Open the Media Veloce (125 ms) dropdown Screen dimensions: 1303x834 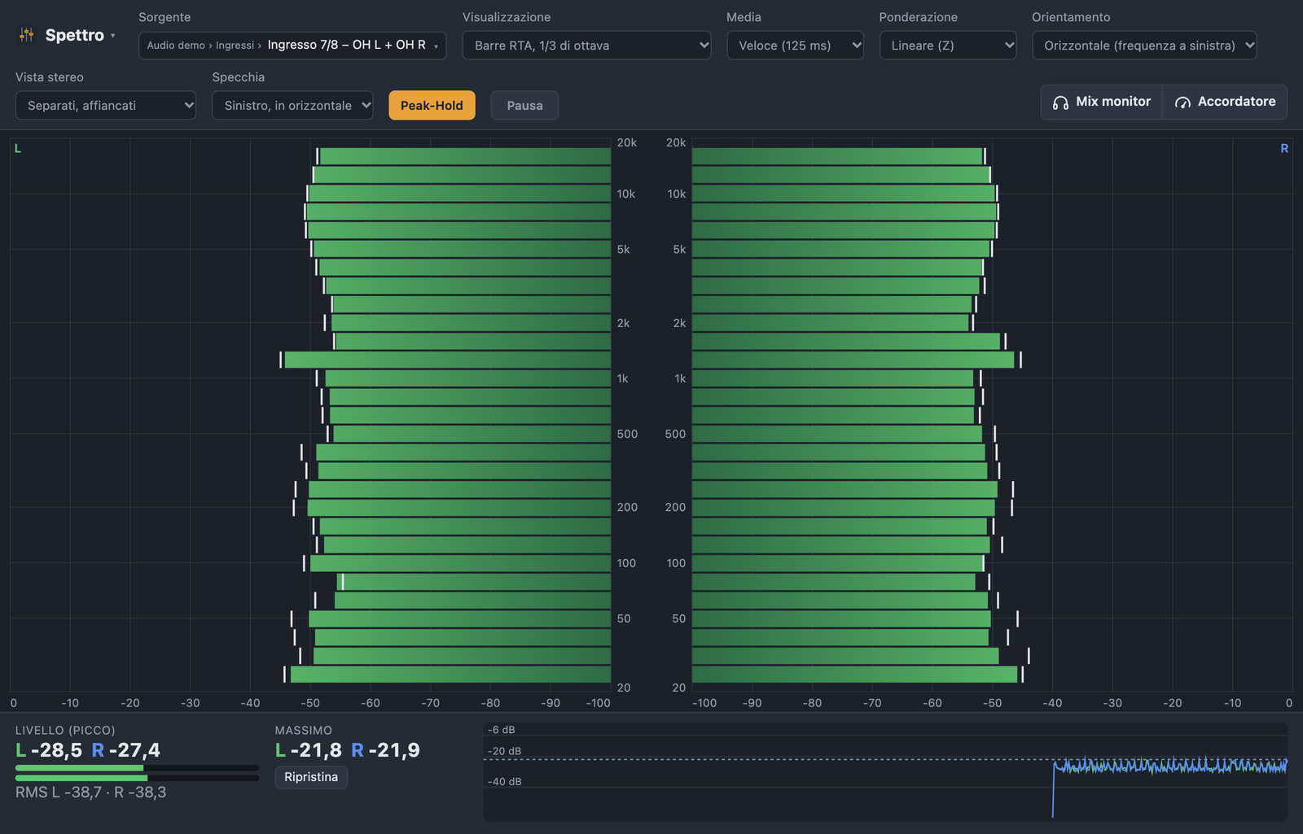[x=795, y=46]
